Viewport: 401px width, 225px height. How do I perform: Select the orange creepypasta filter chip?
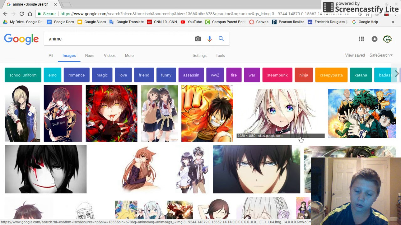[331, 75]
